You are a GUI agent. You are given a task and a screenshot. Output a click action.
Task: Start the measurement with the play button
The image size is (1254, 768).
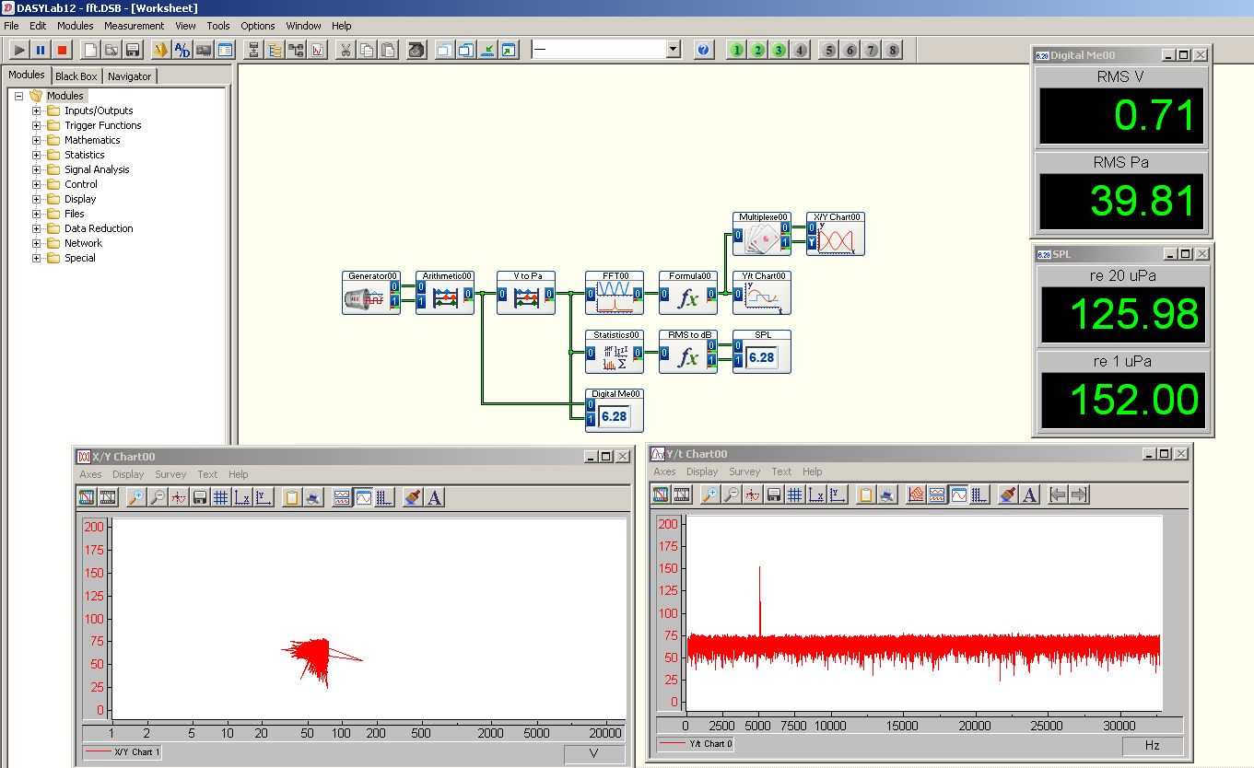click(18, 50)
